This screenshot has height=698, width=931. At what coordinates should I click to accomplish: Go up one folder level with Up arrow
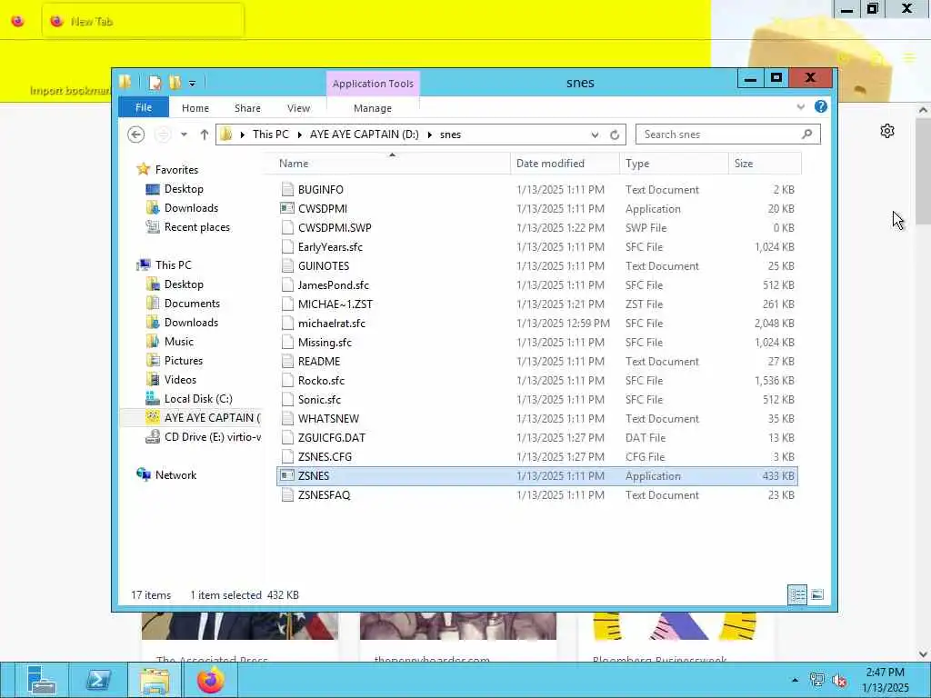tap(205, 135)
